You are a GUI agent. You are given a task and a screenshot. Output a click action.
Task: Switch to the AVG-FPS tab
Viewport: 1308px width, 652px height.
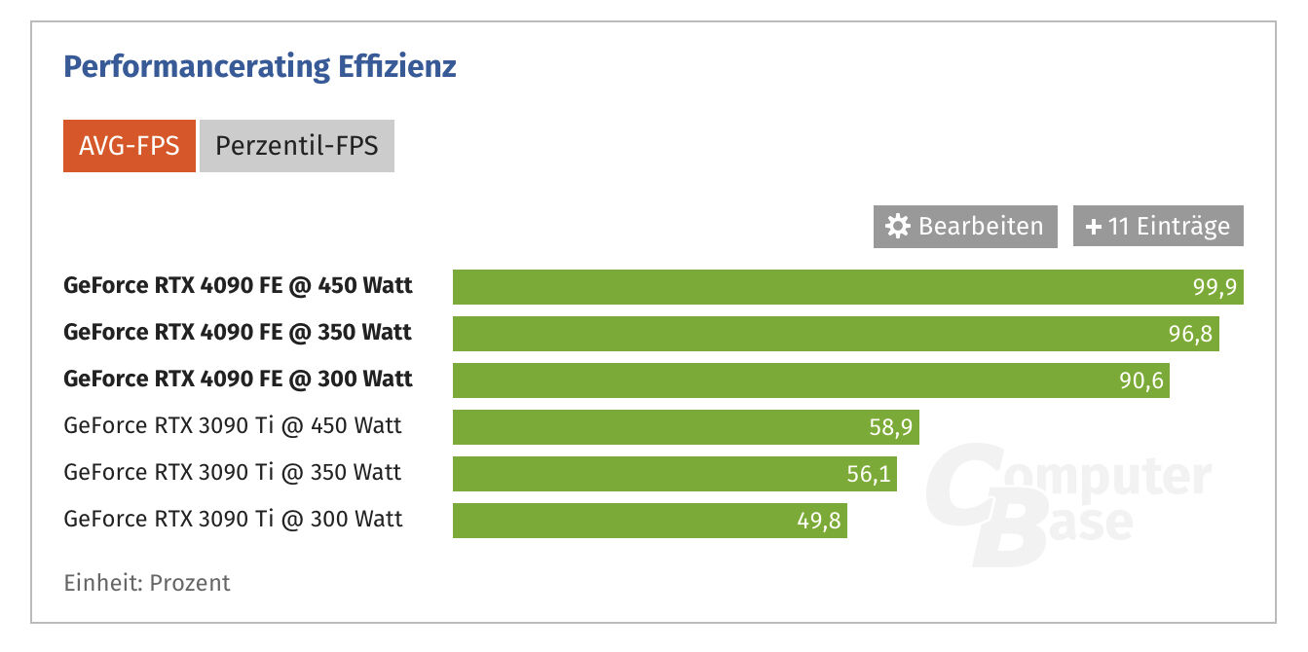click(130, 146)
